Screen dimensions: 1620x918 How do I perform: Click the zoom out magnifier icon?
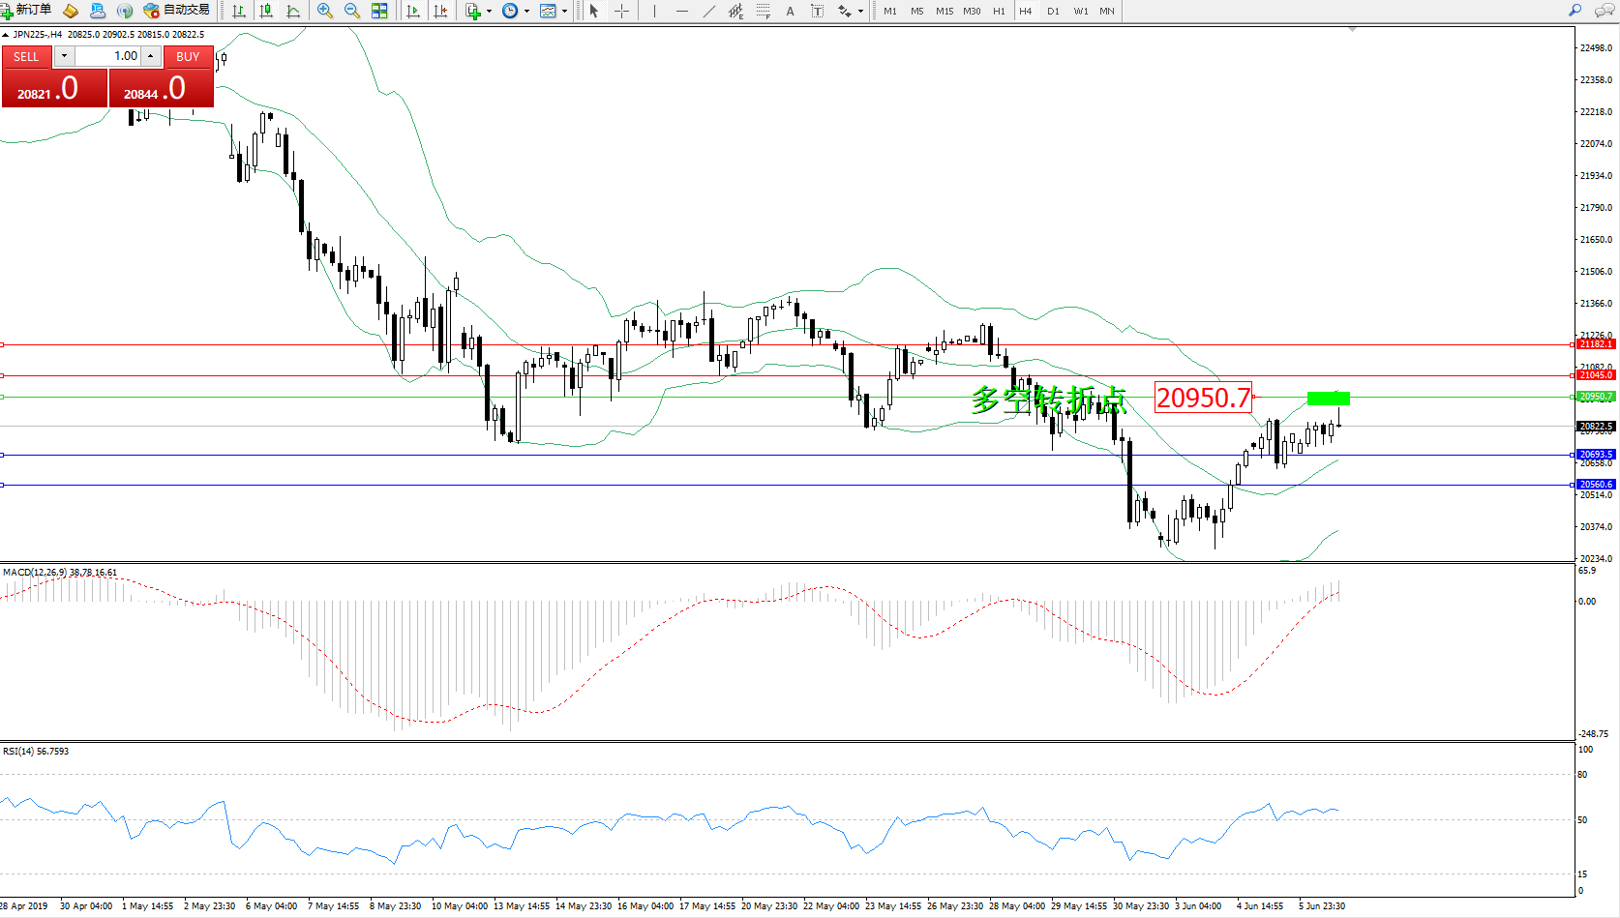352,11
